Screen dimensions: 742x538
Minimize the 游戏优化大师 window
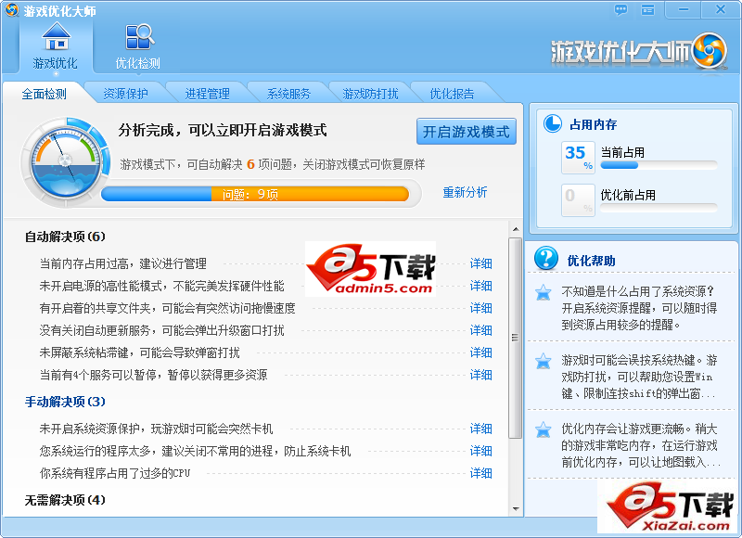tap(683, 9)
